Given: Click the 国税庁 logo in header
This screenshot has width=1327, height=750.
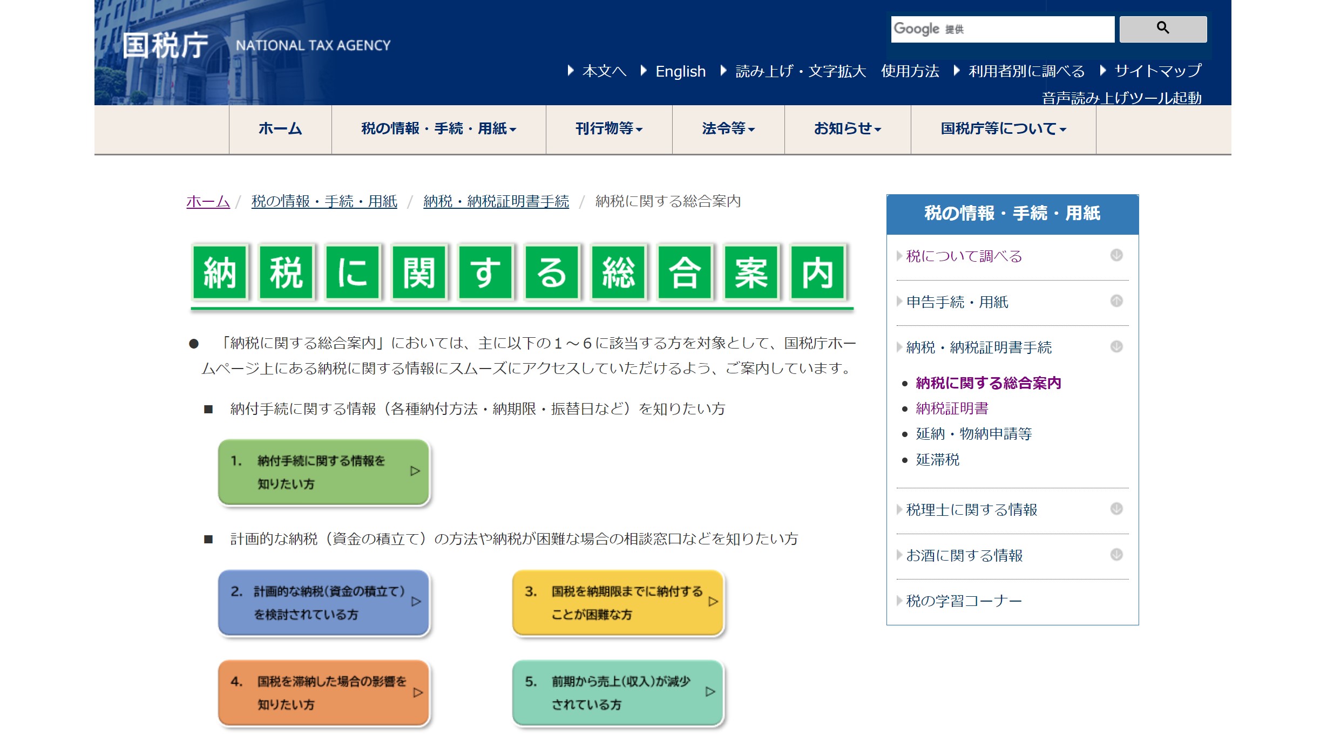Looking at the screenshot, I should [165, 45].
